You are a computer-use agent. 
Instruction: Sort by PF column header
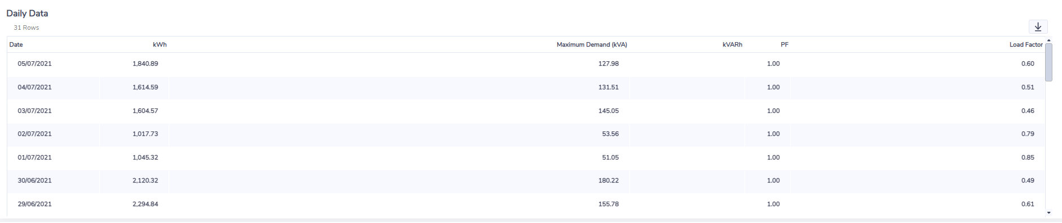(785, 44)
